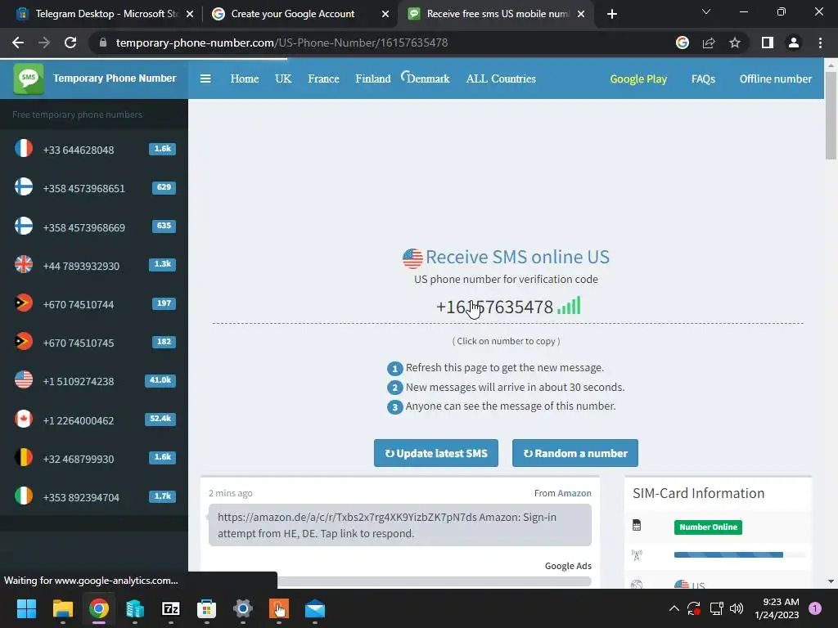
Task: Open File Explorer from taskbar
Action: pos(62,608)
